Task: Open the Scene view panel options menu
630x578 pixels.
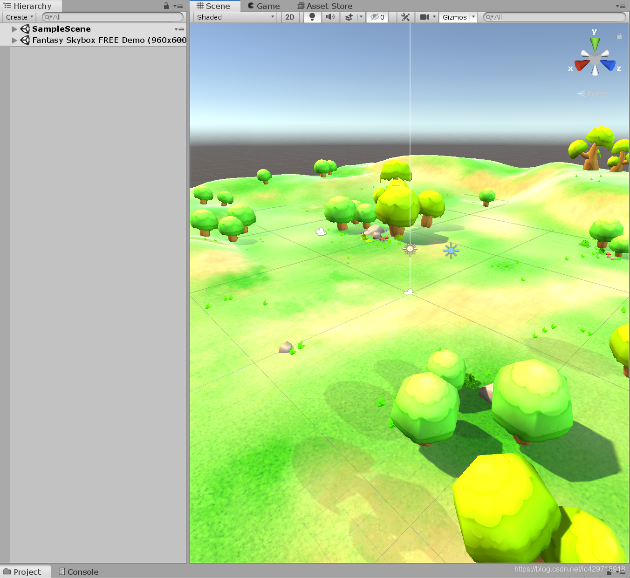Action: tap(621, 6)
